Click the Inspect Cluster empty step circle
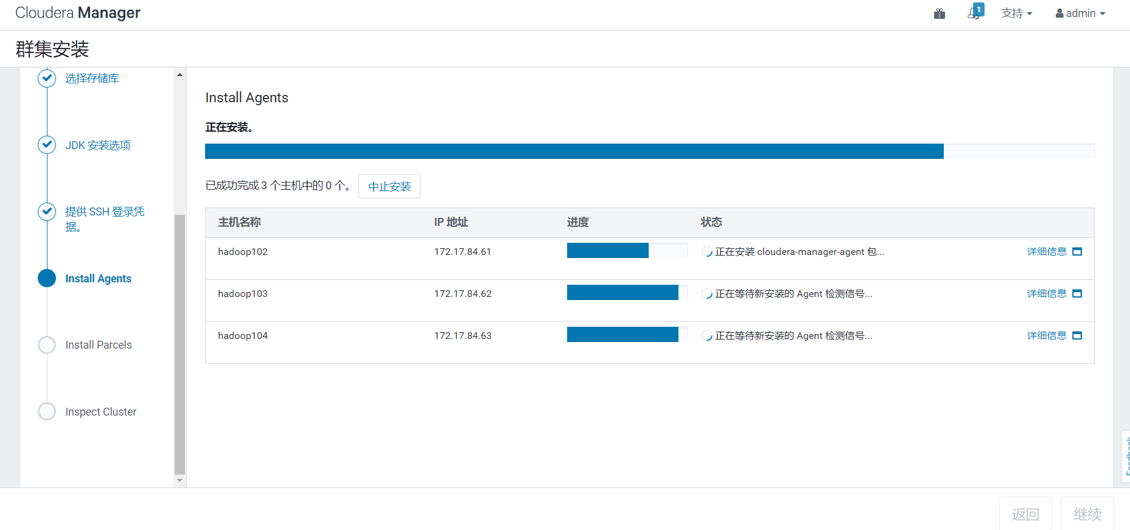The height and width of the screenshot is (530, 1130). coord(47,411)
